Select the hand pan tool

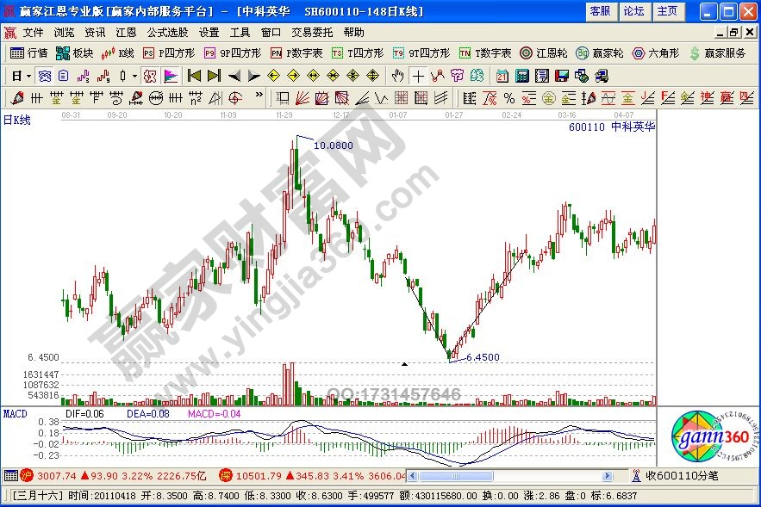coord(398,76)
